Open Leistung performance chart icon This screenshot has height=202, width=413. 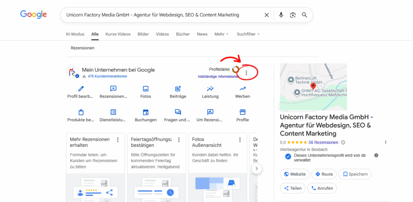210,89
